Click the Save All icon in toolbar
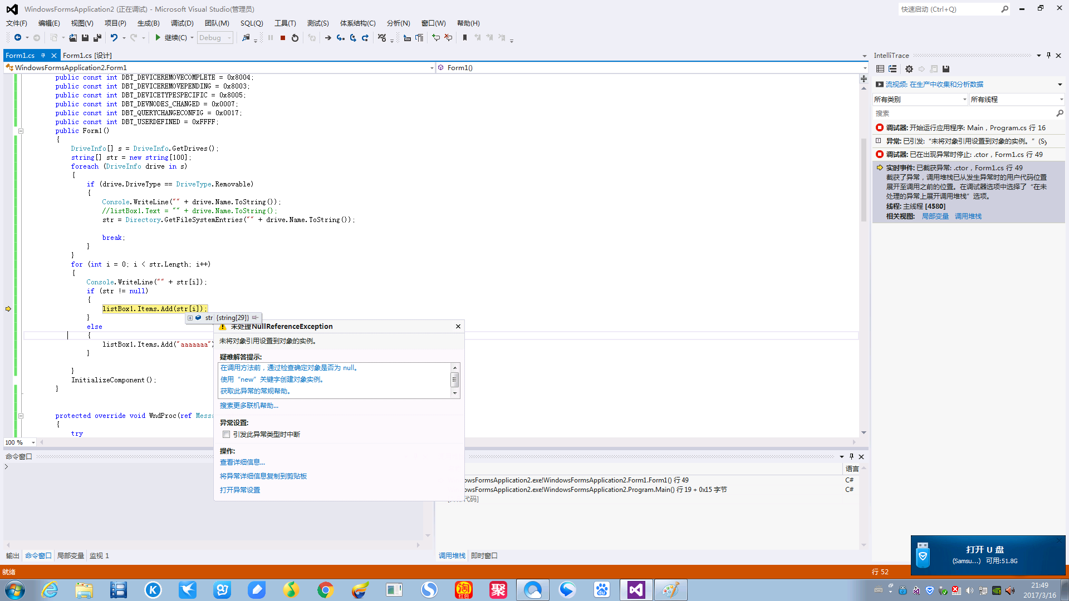 click(97, 38)
